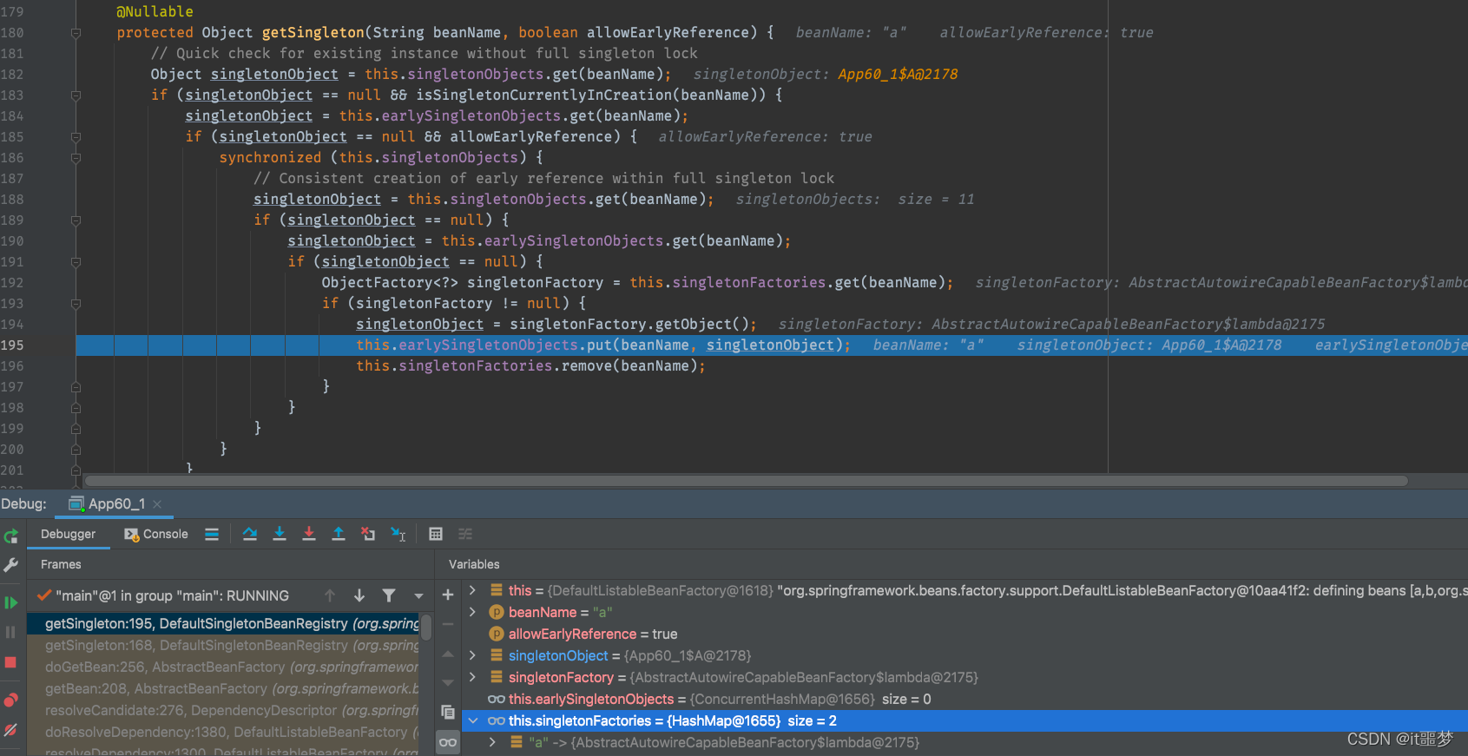Click isSingletonCurrentlyInCreation call on line 183
This screenshot has height=756, width=1468.
click(543, 95)
